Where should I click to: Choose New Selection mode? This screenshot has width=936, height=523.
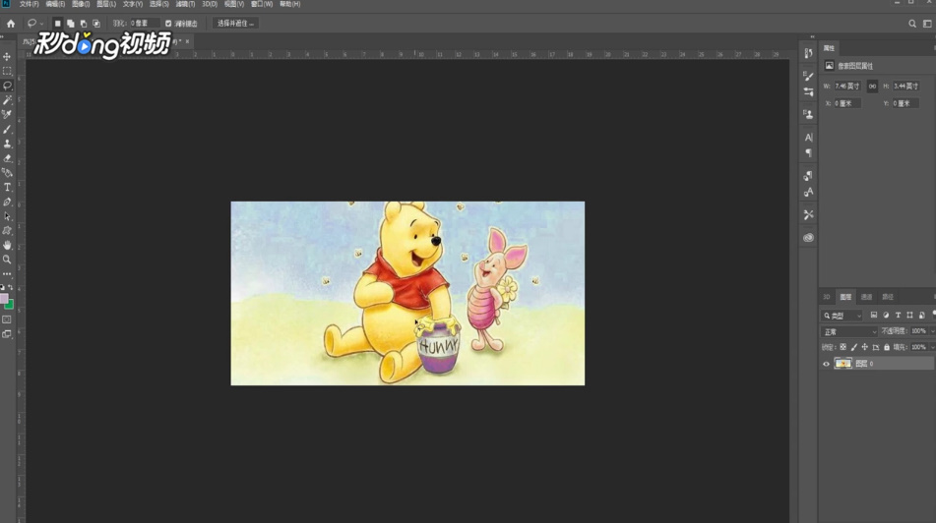pos(57,24)
